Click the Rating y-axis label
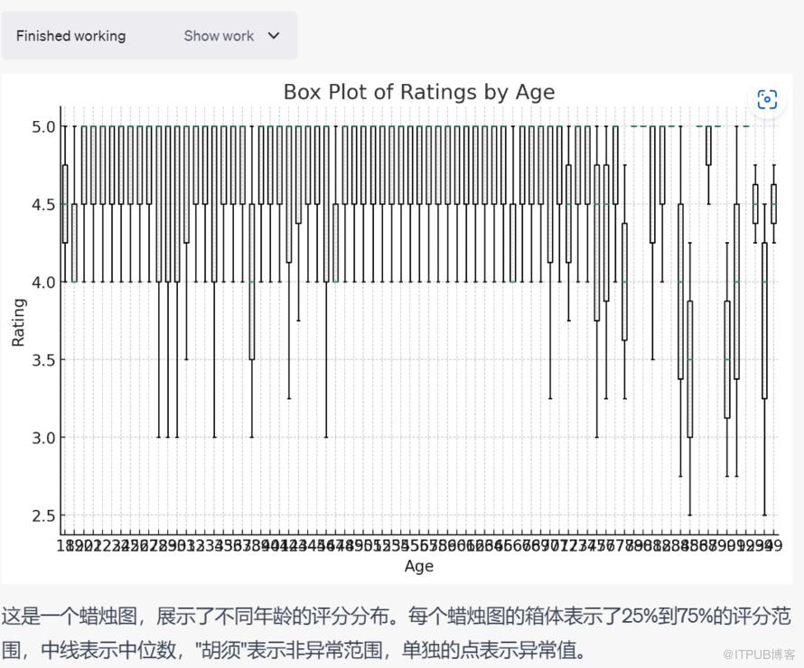 18,323
